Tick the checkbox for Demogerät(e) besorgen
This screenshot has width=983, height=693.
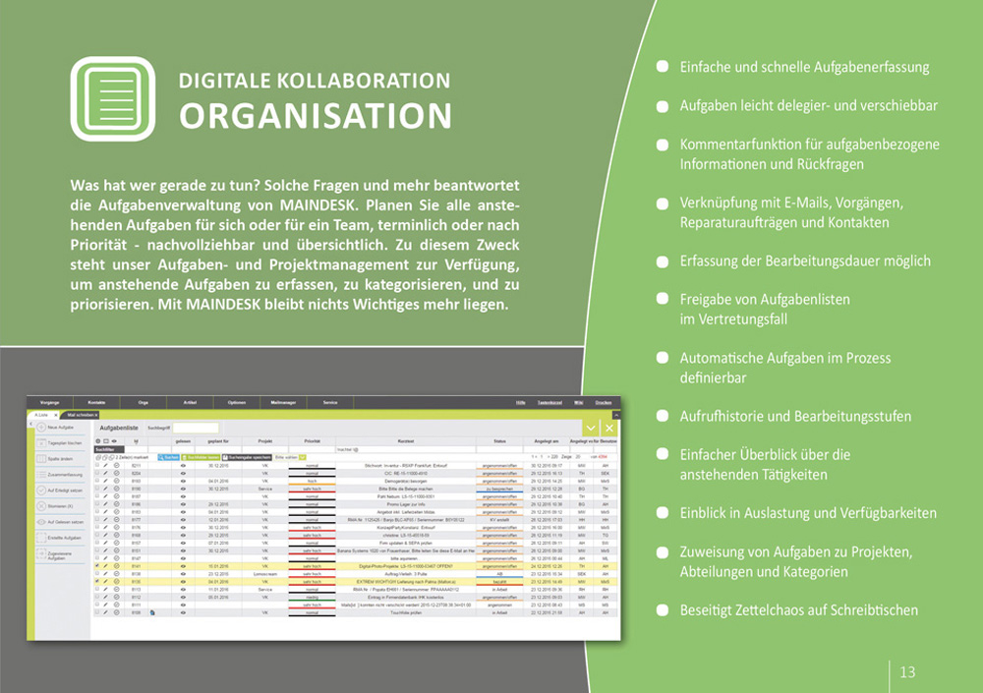(97, 481)
